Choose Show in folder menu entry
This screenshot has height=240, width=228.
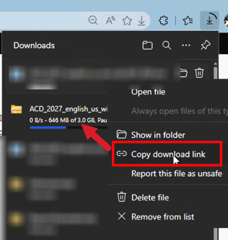point(158,135)
